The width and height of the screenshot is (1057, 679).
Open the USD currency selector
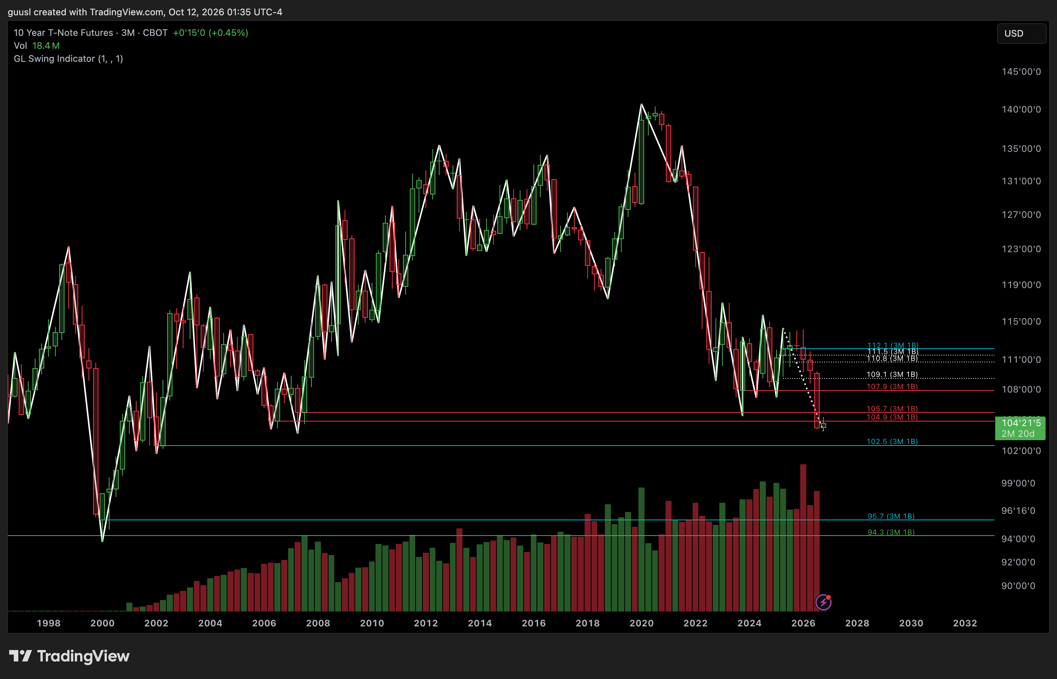pyautogui.click(x=1021, y=34)
